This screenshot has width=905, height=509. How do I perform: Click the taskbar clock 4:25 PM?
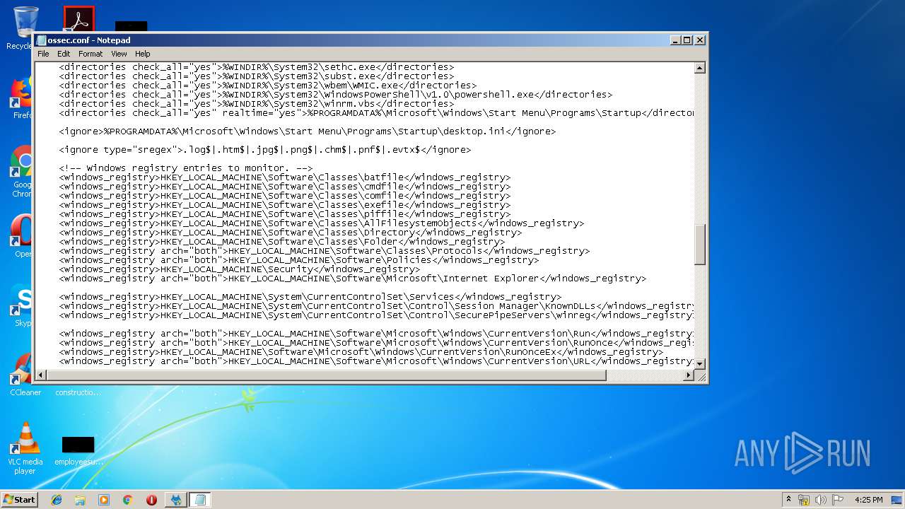[868, 500]
